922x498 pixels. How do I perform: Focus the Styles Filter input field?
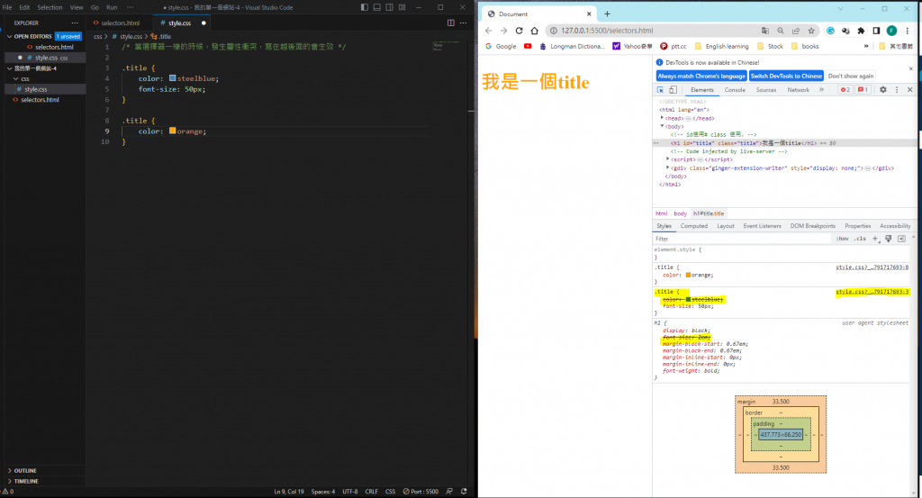coord(741,239)
